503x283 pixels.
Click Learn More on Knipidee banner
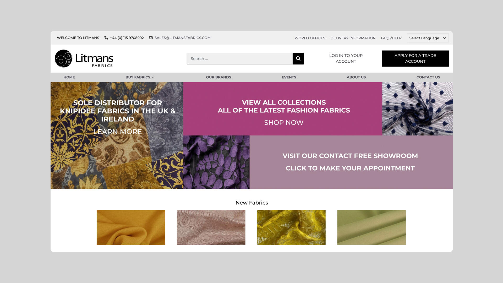(117, 132)
